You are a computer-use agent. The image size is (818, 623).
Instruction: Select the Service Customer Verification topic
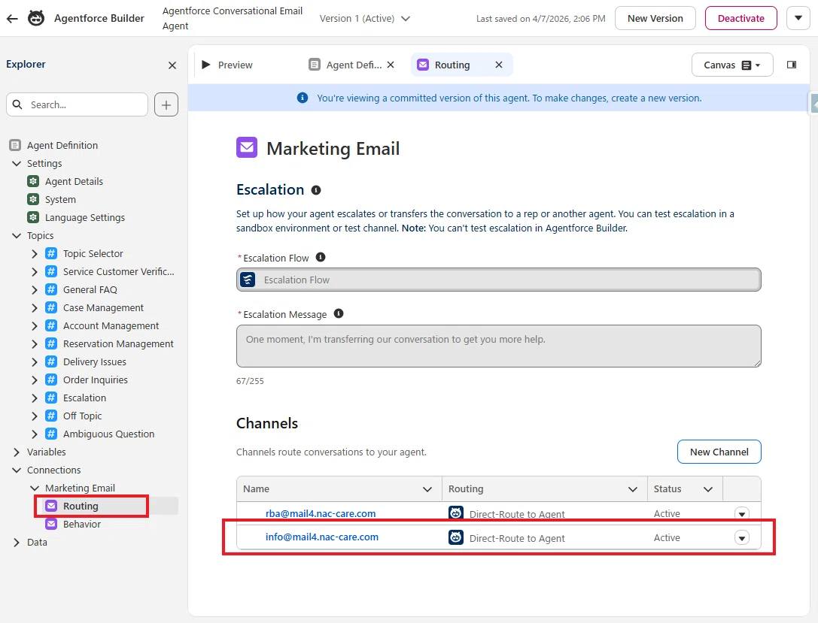click(118, 271)
